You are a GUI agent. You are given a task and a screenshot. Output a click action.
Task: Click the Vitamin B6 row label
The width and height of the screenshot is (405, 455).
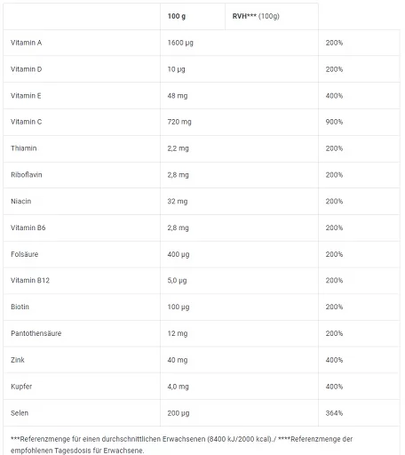(x=28, y=227)
